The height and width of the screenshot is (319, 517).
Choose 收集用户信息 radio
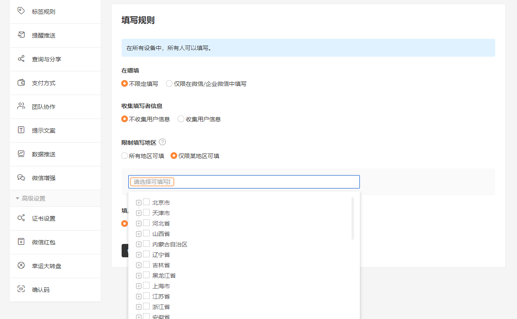181,119
